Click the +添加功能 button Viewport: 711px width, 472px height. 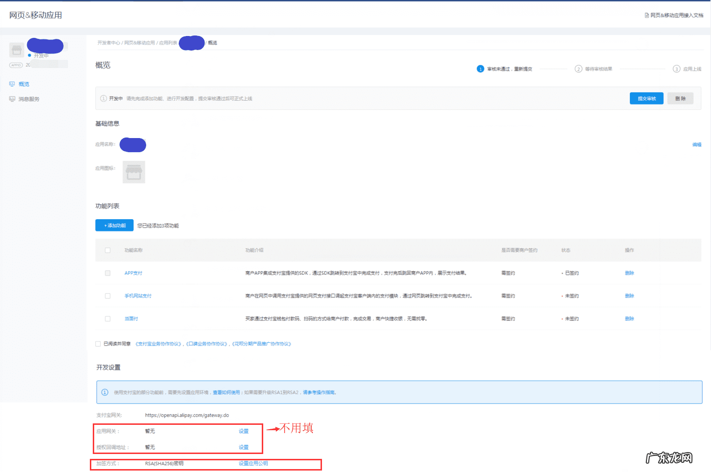(115, 226)
